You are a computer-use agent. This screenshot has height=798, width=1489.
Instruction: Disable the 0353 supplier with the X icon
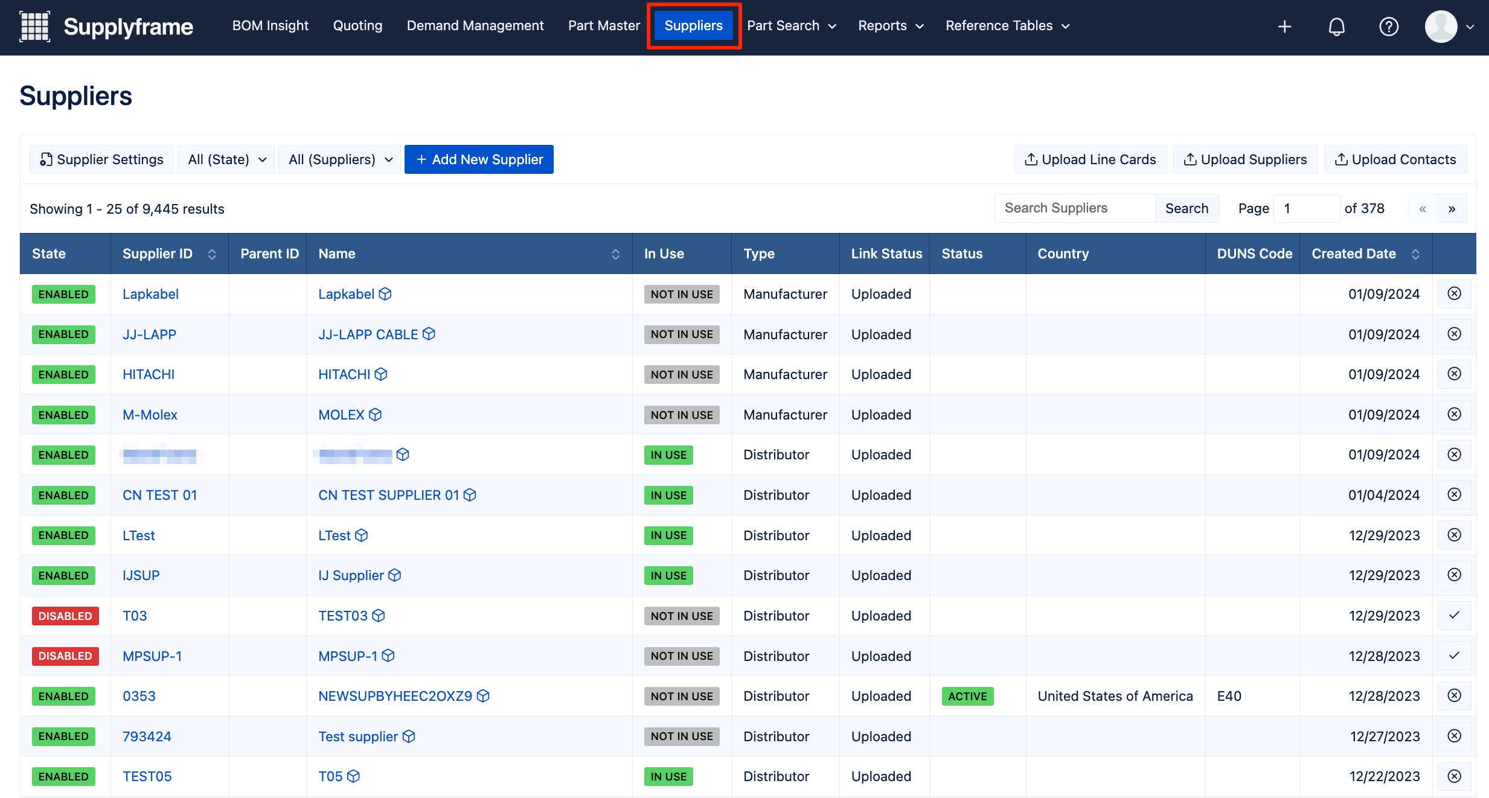1454,695
